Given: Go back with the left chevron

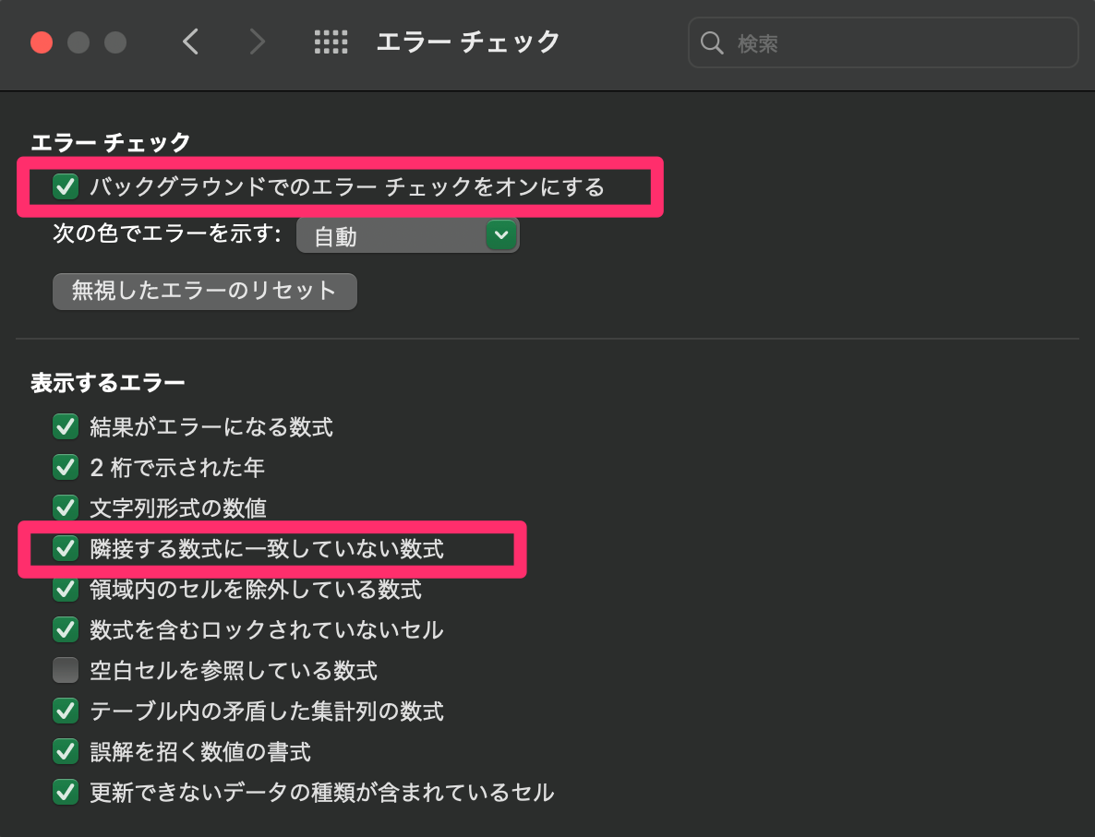Looking at the screenshot, I should pyautogui.click(x=190, y=42).
